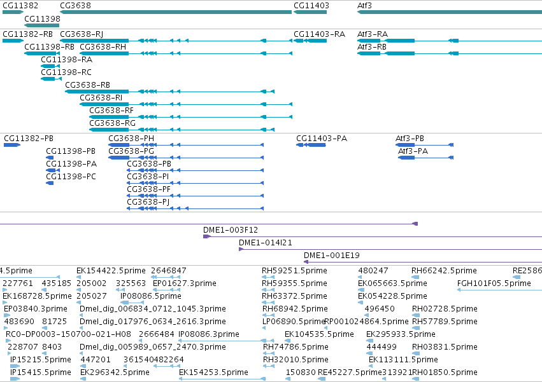This screenshot has width=542, height=382.
Task: Select the teal CG11398 gene bar
Action: [42, 25]
